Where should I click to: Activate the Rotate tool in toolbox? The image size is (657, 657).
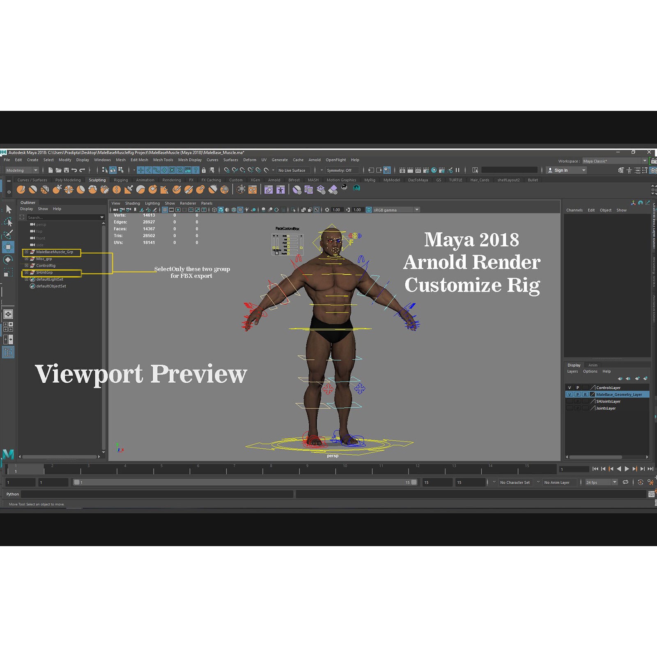pyautogui.click(x=8, y=260)
